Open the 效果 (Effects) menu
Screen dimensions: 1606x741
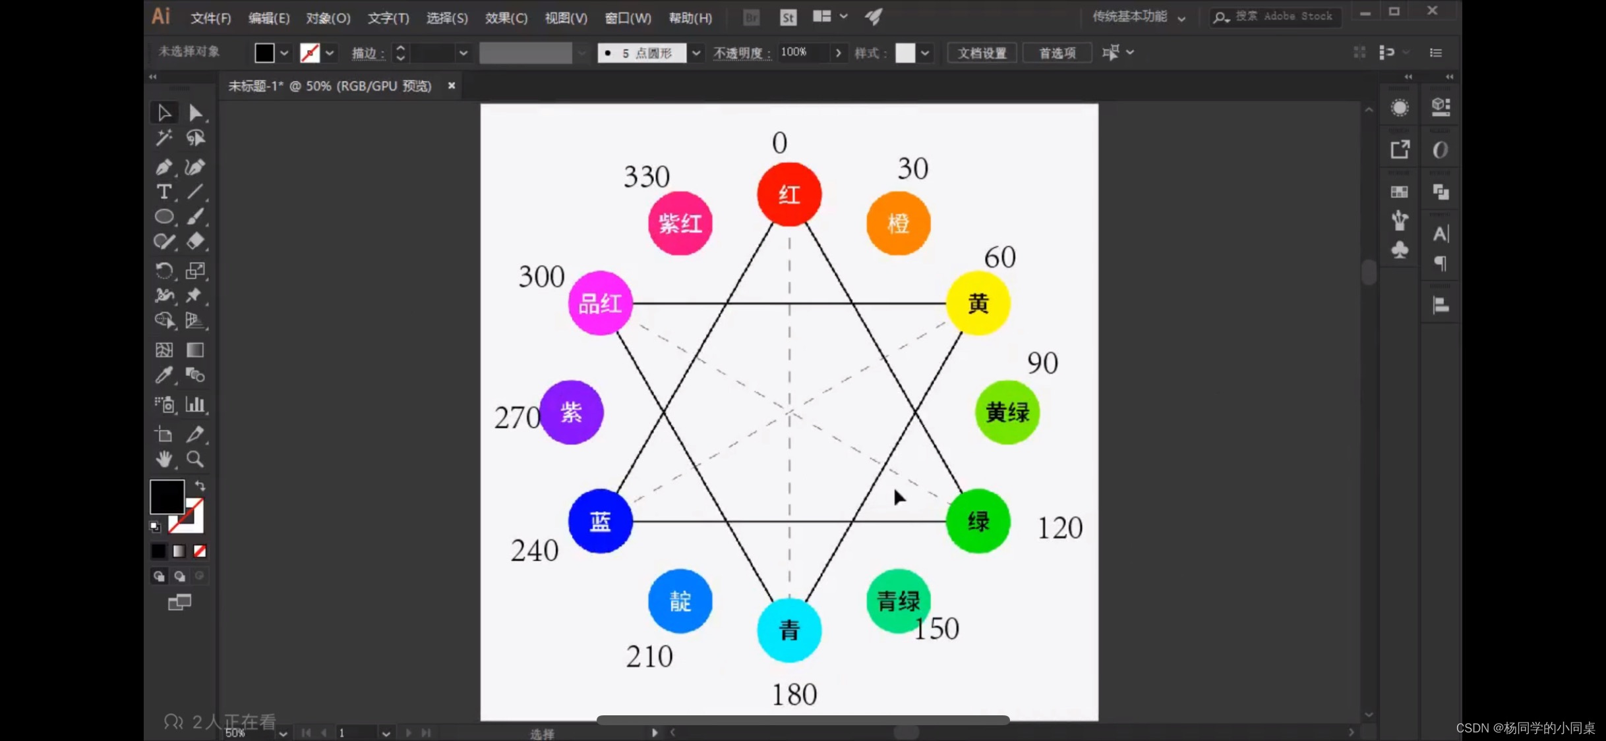tap(507, 17)
